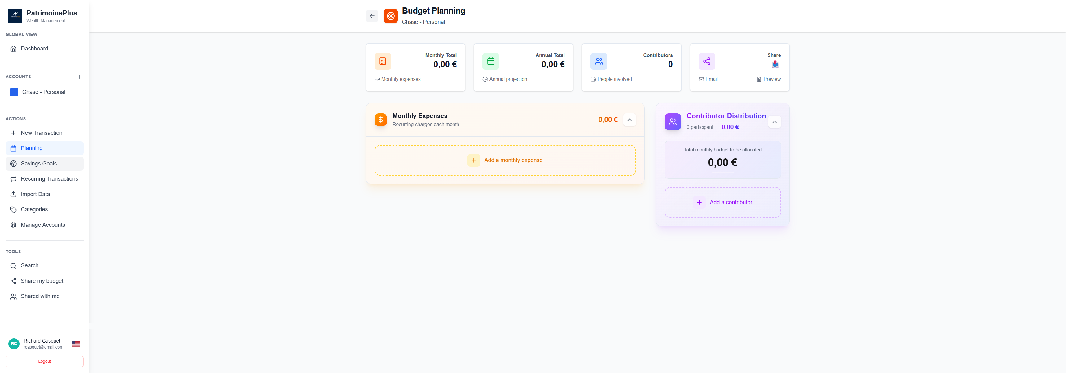
Task: Click Add a monthly expense
Action: 505,160
